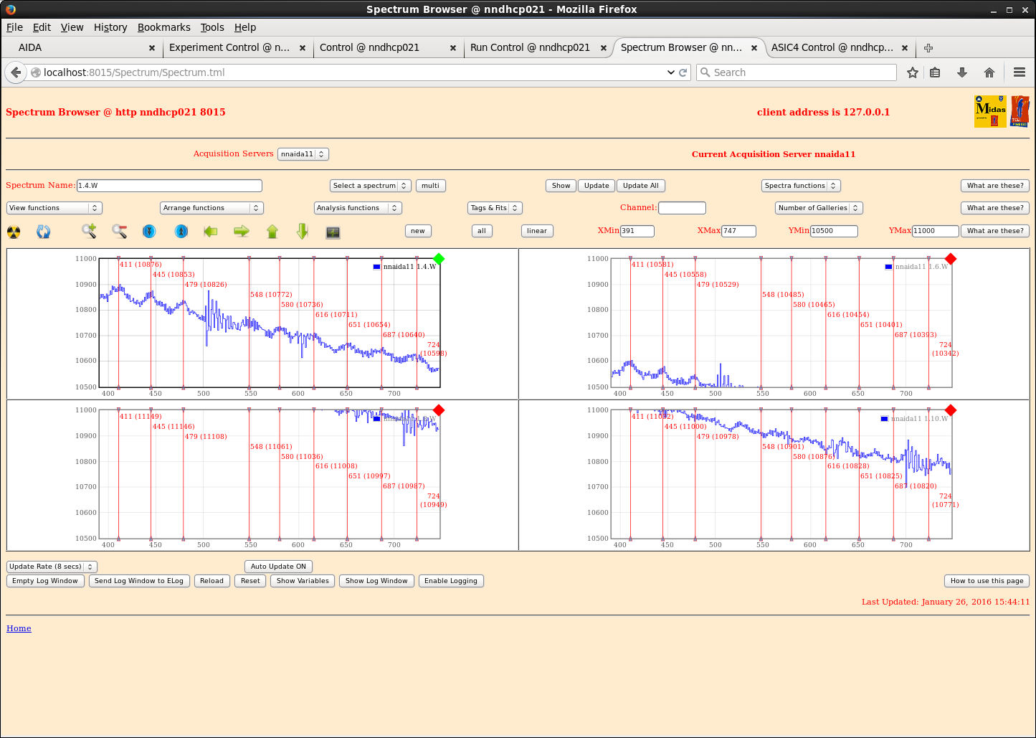Expand the Analysis functions dropdown
Screen dimensions: 1036x738
pos(358,208)
